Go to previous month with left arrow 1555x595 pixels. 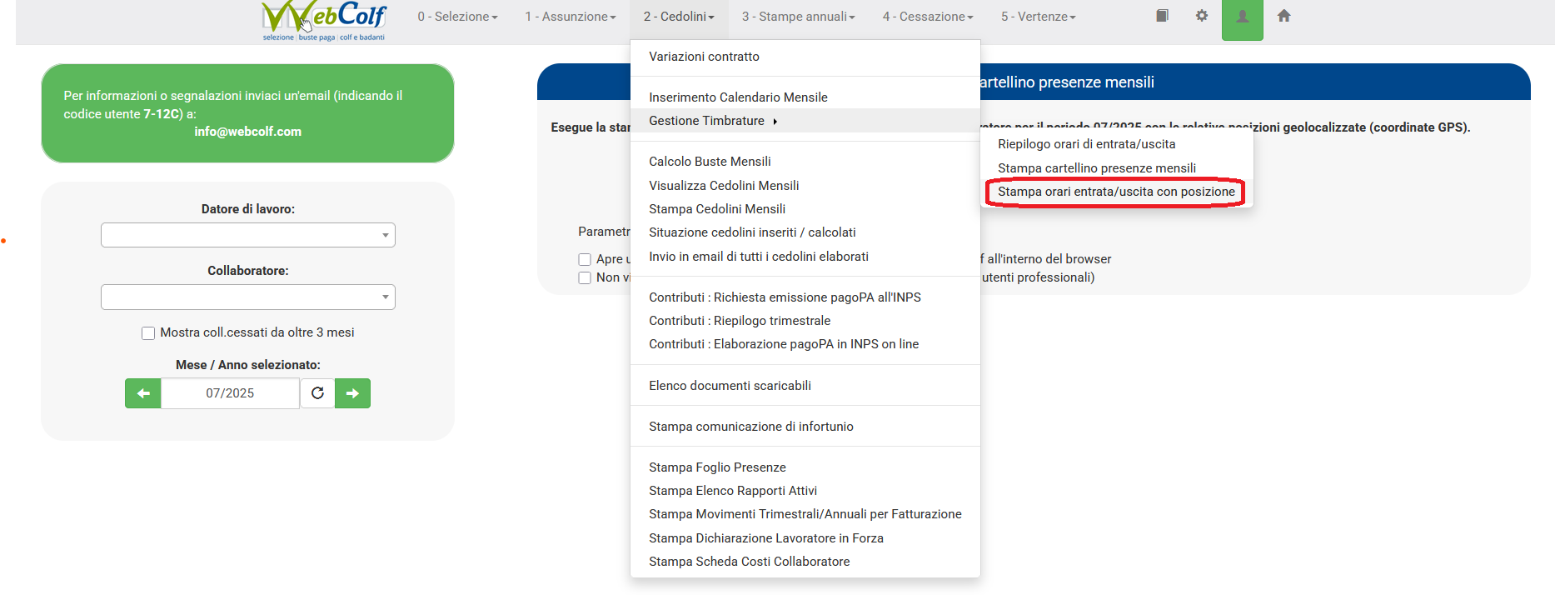coord(143,393)
